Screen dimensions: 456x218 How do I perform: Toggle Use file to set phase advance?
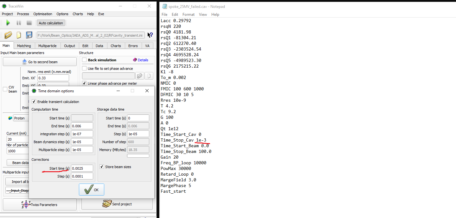coord(84,68)
